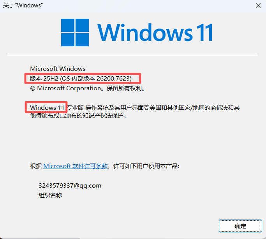Image resolution: width=266 pixels, height=239 pixels.
Task: Click the licensed user email 3243579337@qq.com
Action: pyautogui.click(x=70, y=186)
